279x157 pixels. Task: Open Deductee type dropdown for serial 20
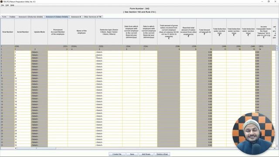109,107
